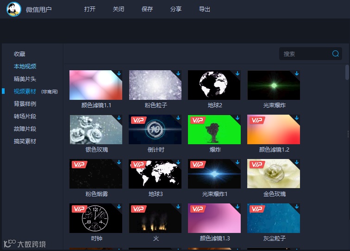Download the 颜色滤镜1.1 clip
The width and height of the screenshot is (350, 251).
(119, 73)
